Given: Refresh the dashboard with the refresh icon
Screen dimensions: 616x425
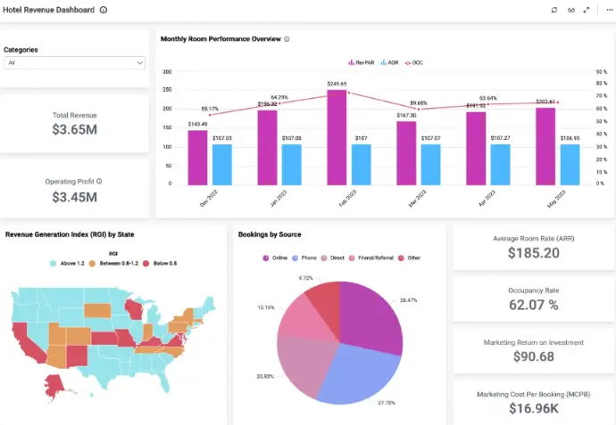Looking at the screenshot, I should pyautogui.click(x=554, y=10).
